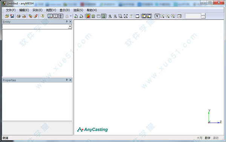This screenshot has height=142, width=226.
Task: Open print preview (printer with magnifier)
Action: coord(24,16)
